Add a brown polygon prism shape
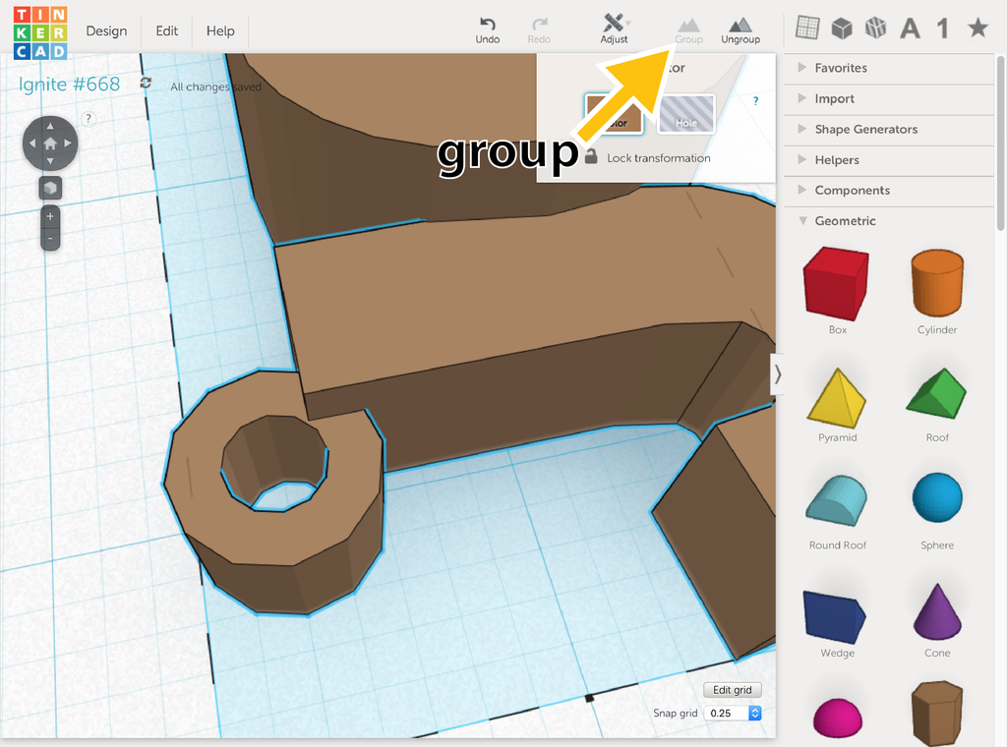The height and width of the screenshot is (747, 1007). [937, 713]
